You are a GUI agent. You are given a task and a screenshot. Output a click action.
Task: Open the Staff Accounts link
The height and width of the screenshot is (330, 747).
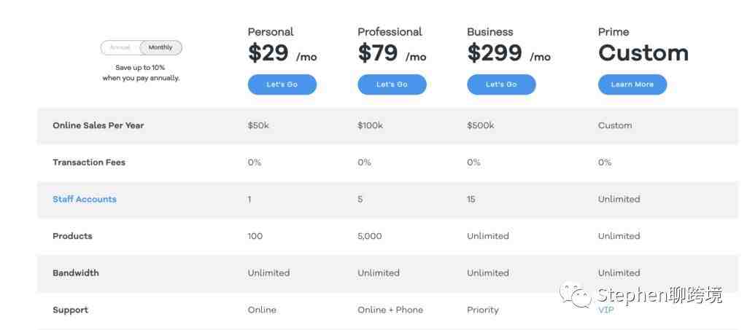click(85, 199)
